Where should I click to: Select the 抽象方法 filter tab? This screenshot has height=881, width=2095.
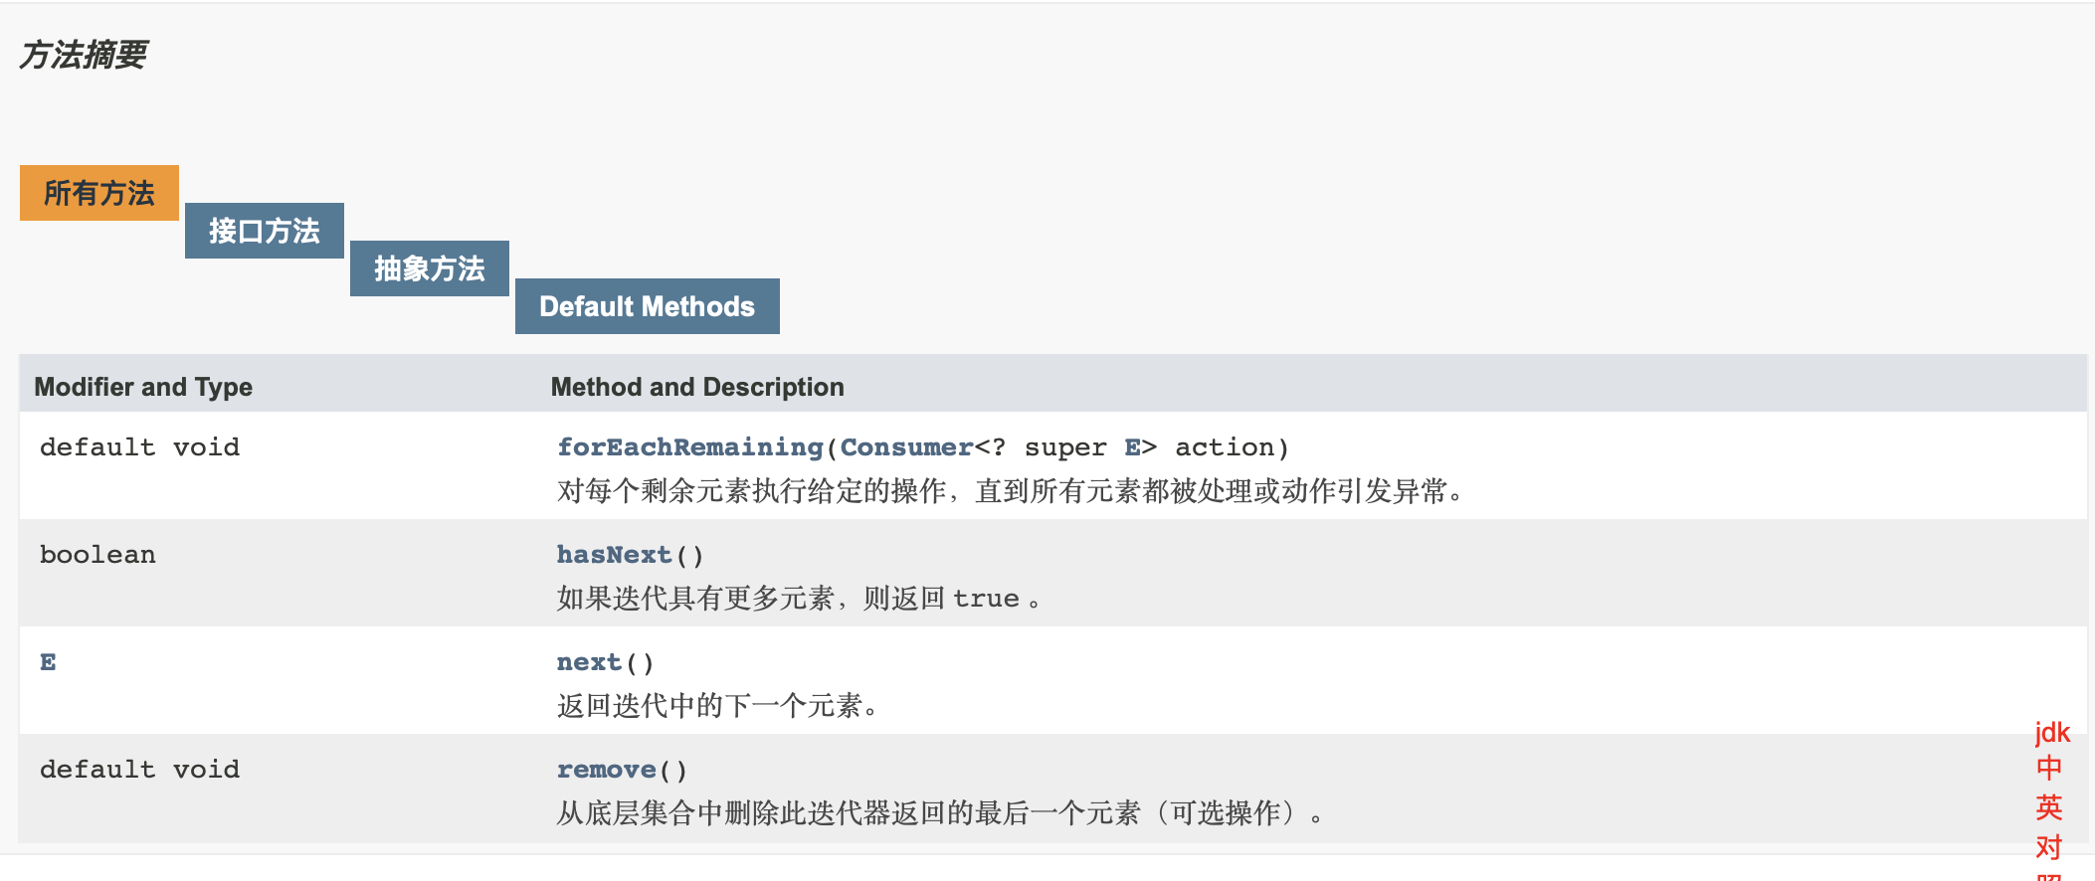click(429, 267)
